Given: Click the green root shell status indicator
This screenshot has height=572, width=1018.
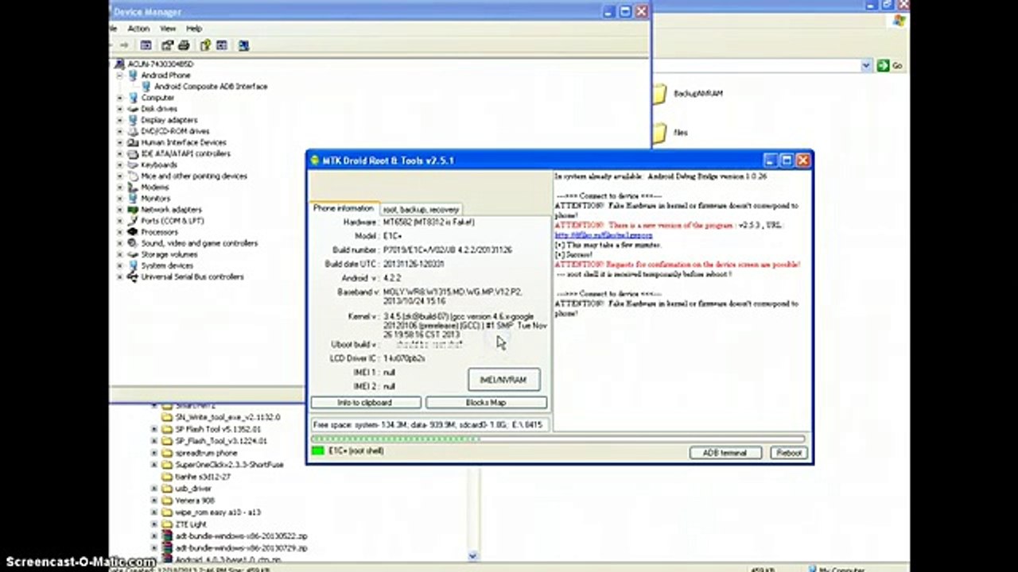Looking at the screenshot, I should (318, 451).
